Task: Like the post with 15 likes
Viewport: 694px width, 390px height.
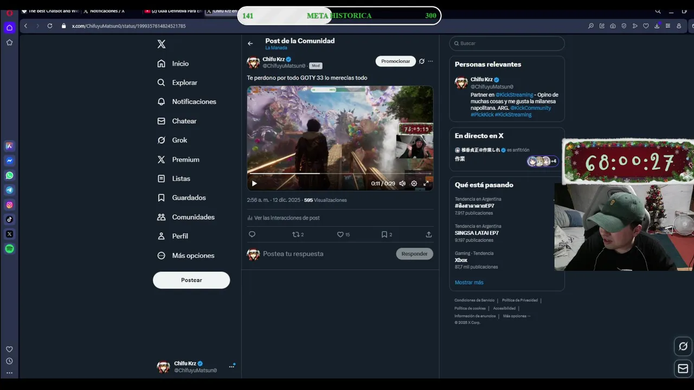Action: pyautogui.click(x=343, y=235)
